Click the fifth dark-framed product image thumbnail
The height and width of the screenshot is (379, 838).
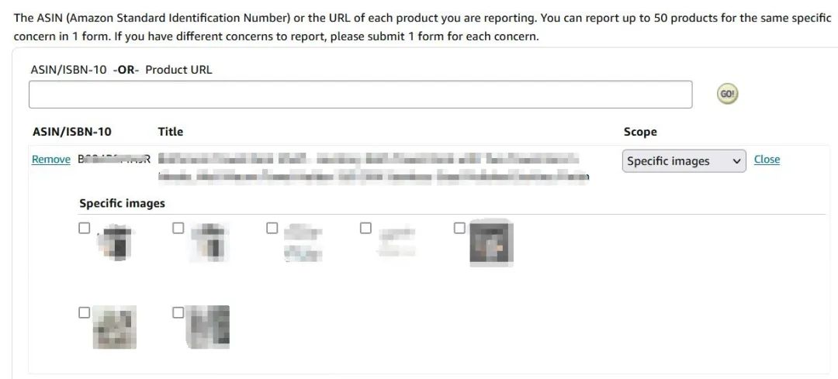pos(491,244)
